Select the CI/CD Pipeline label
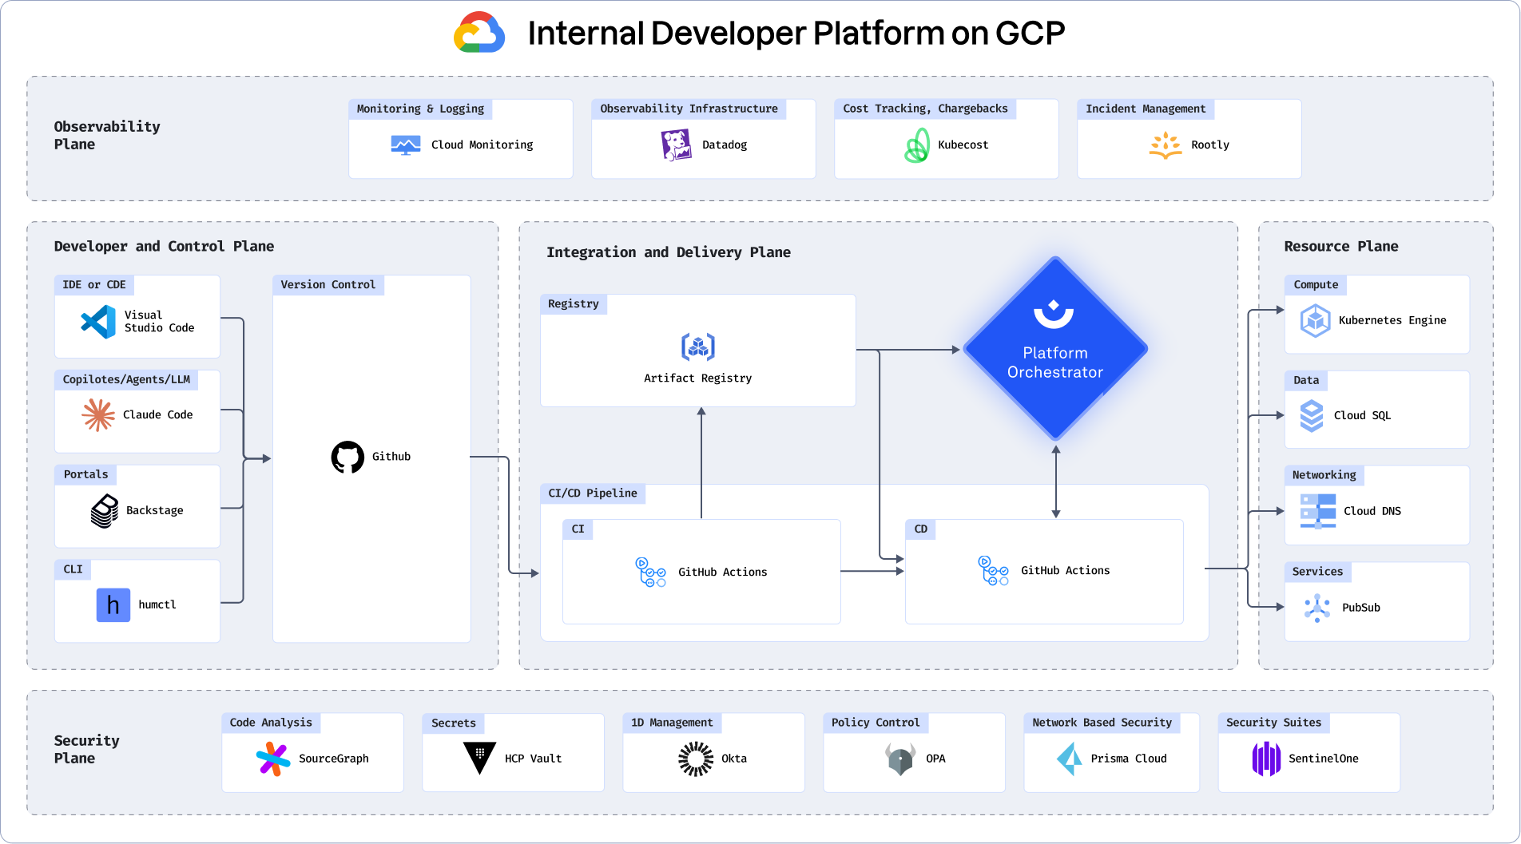This screenshot has width=1521, height=844. (593, 493)
